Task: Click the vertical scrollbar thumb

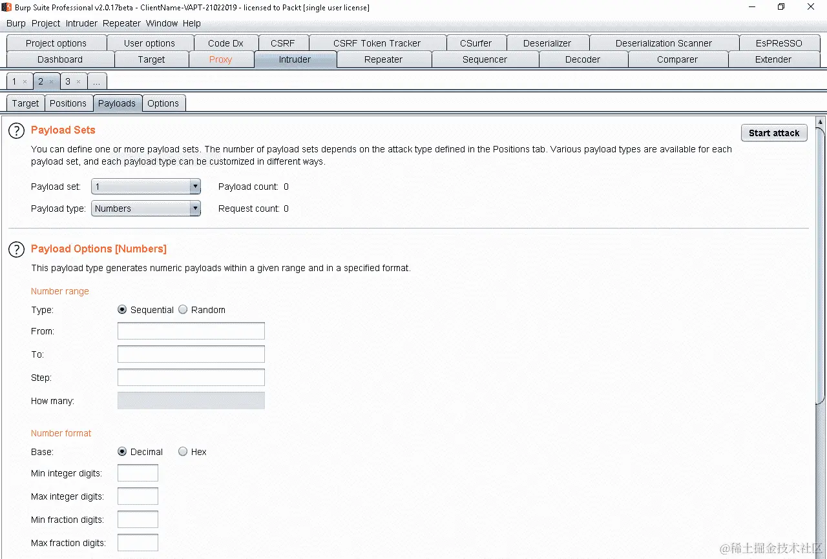Action: coord(821,267)
